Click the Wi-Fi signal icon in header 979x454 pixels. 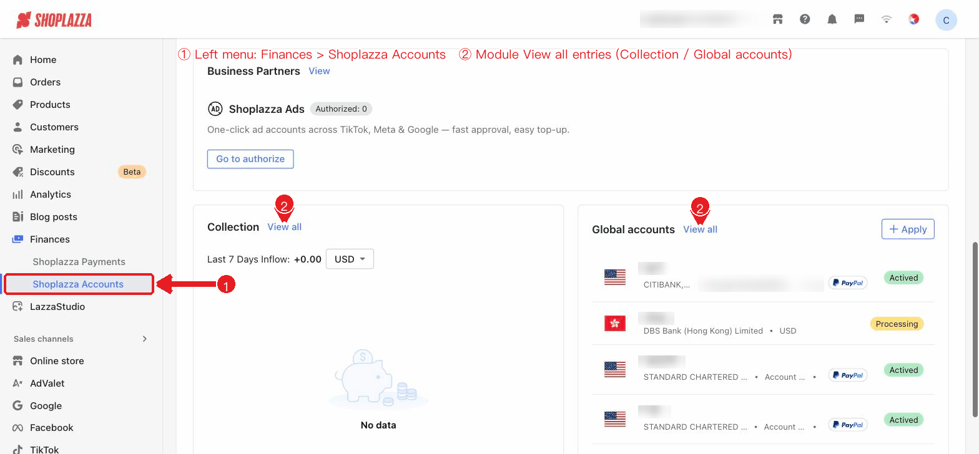[887, 19]
